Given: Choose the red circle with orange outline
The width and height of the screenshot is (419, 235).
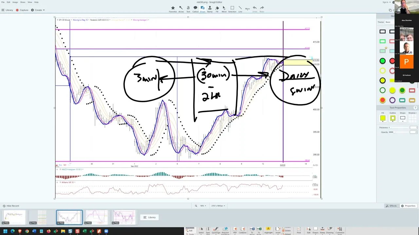Looking at the screenshot, I should pos(382,100).
